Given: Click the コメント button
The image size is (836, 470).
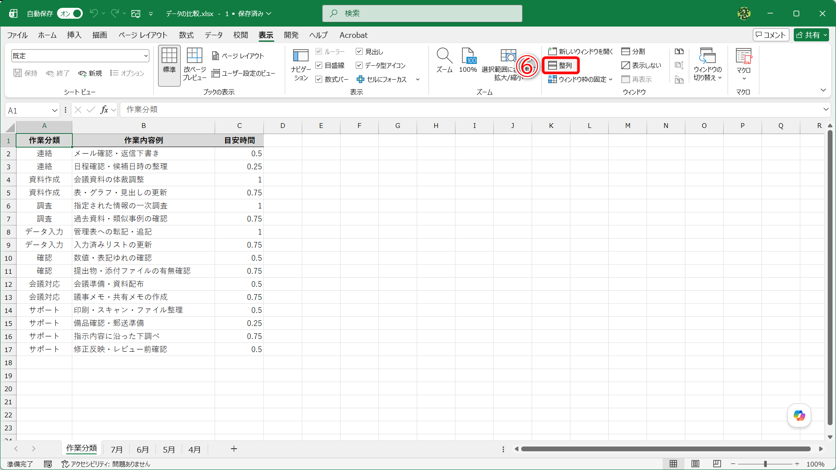Looking at the screenshot, I should 771,35.
